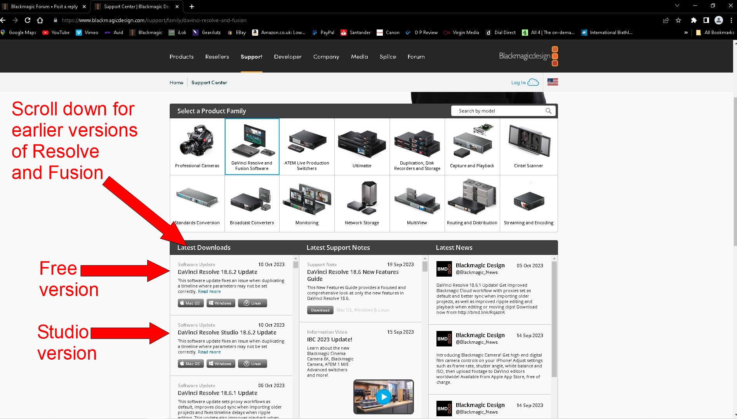Select Cintel Scanner product family
This screenshot has width=737, height=419.
point(528,147)
